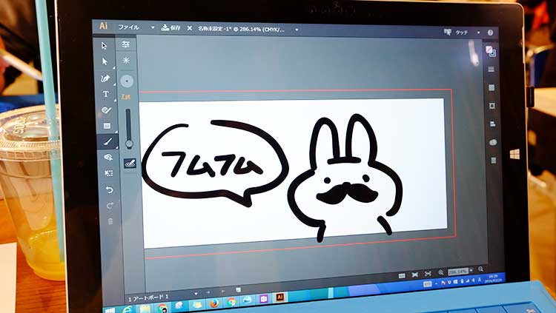Open the third right-side panel icon
The image size is (556, 313).
(x=492, y=87)
